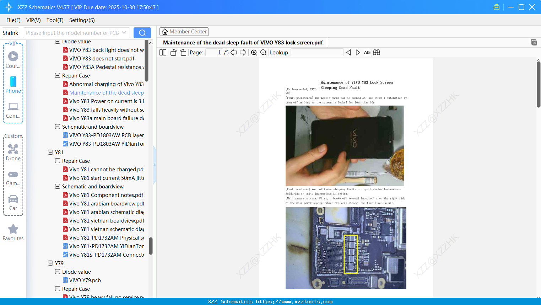Zoom out of the PDF page
This screenshot has height=305, width=541.
263,52
